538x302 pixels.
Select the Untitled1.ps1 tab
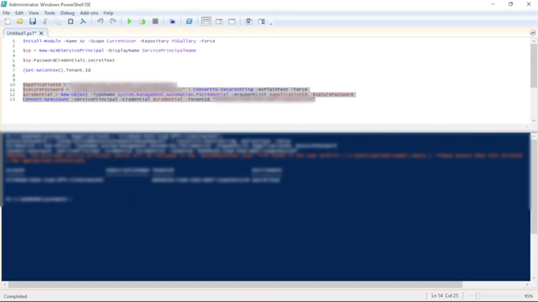(22, 33)
